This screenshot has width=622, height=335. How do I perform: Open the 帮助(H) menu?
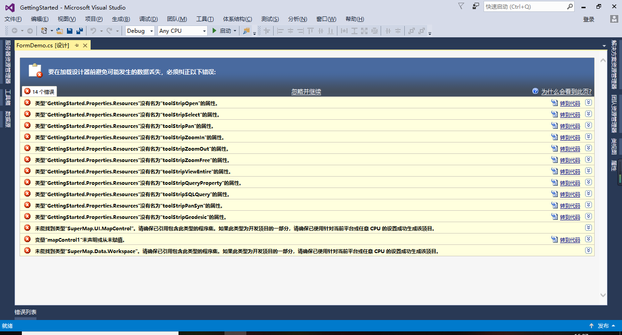click(x=355, y=19)
